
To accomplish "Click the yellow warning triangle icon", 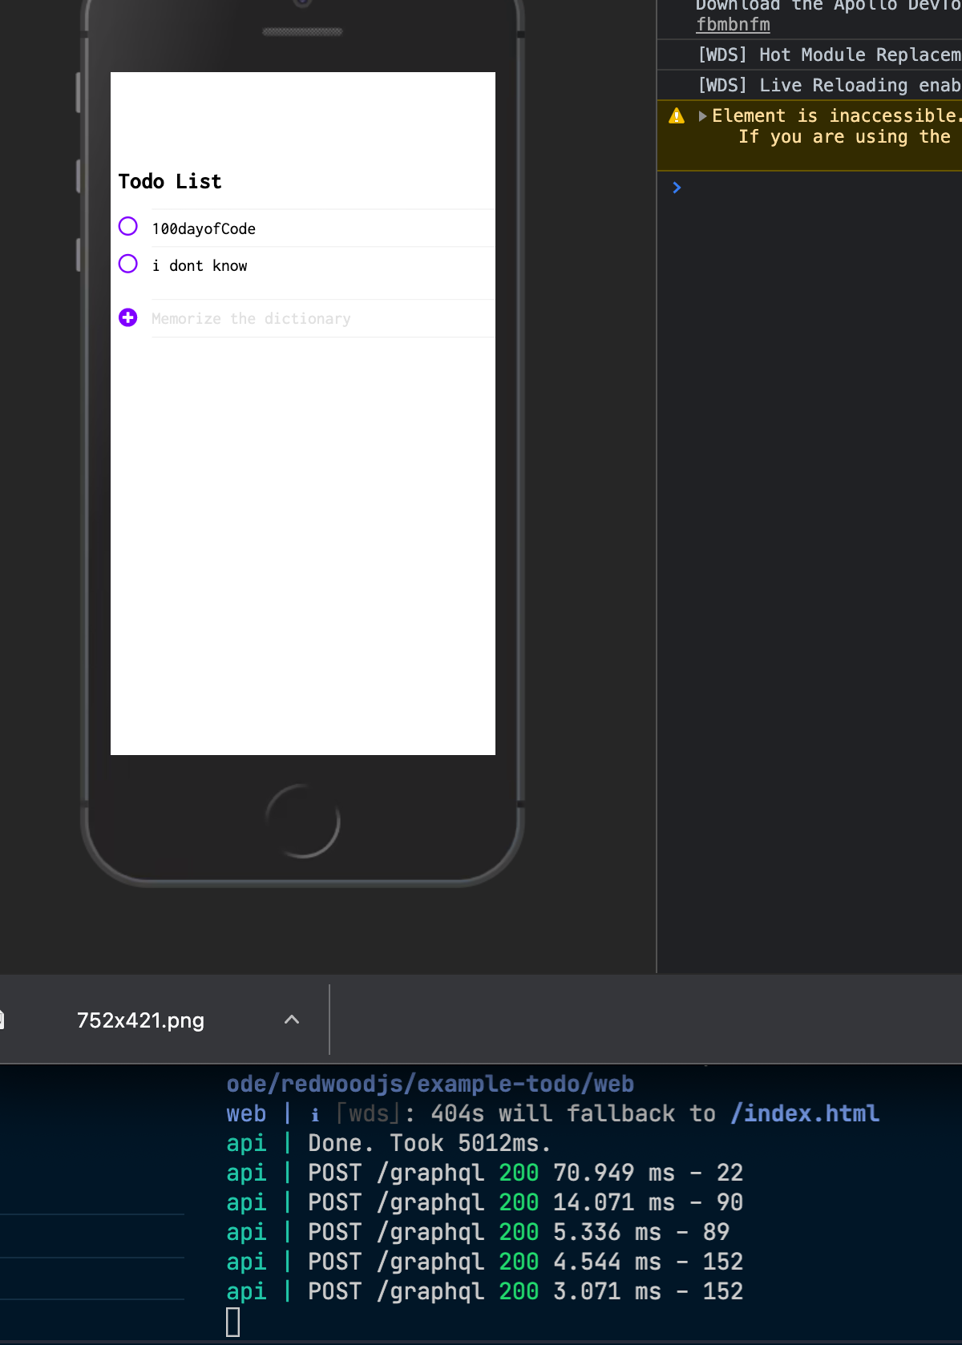I will tap(677, 116).
